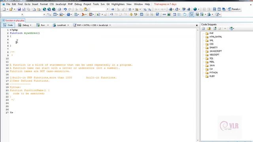Click the orange arrow icon in the second toolbar
This screenshot has height=142, width=253.
coord(83,15)
